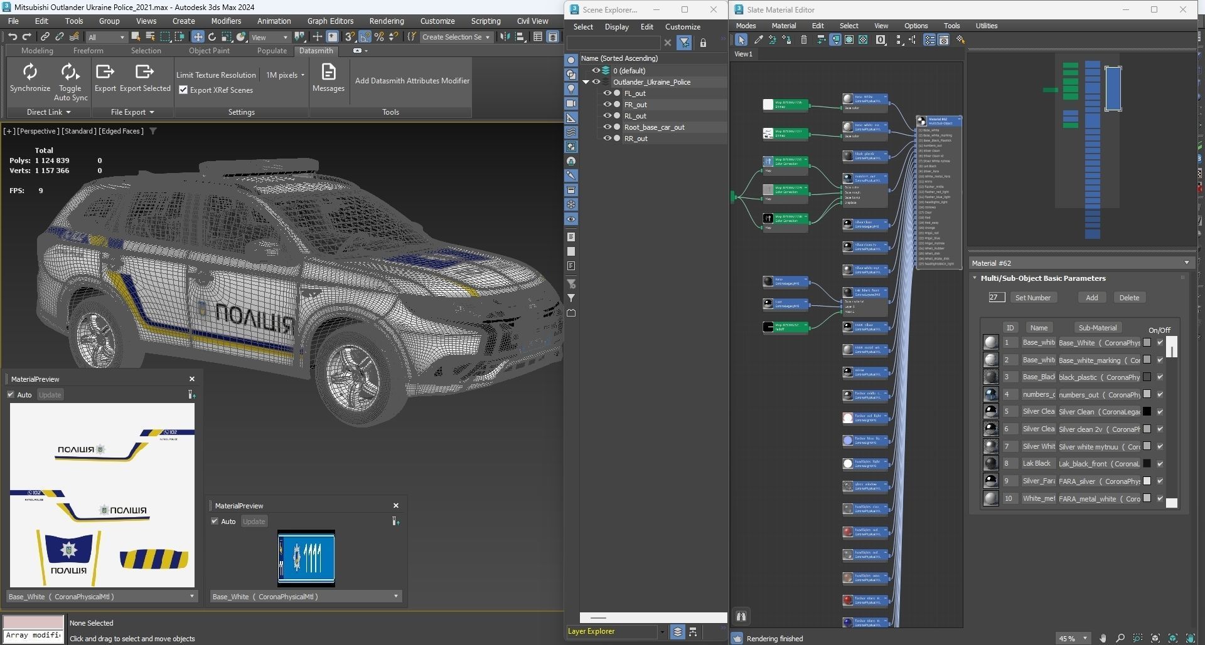This screenshot has width=1205, height=645.
Task: Click Datasmith Synchronize icon
Action: (x=30, y=71)
